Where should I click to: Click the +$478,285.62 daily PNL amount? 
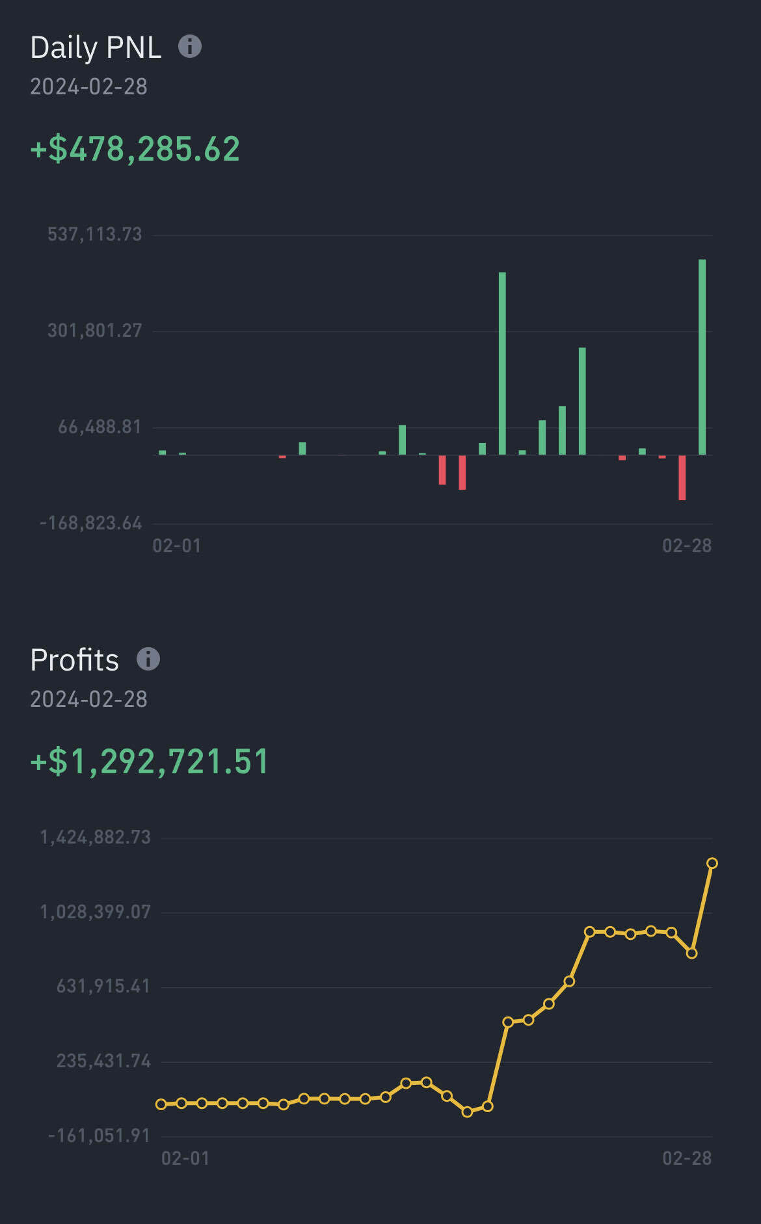pos(135,149)
